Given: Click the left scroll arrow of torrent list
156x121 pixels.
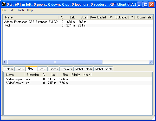Looking at the screenshot, I should click(5, 62).
